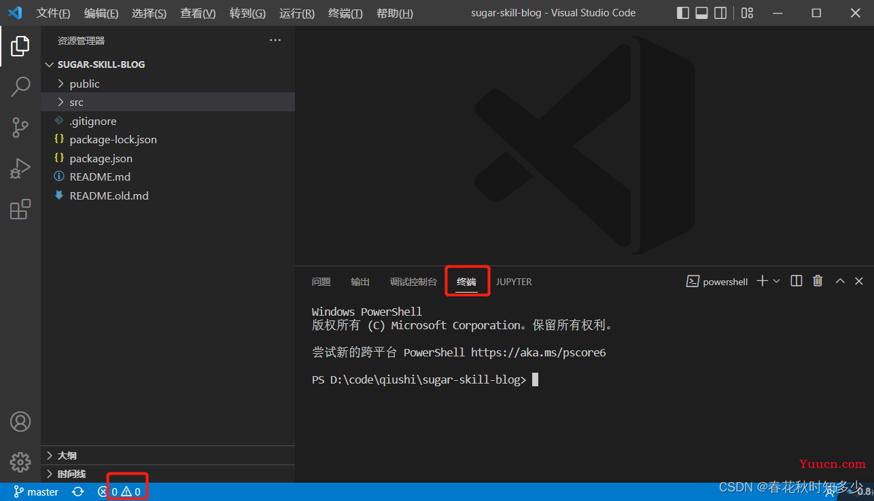Click the https://aka.ms/pscore6 link in terminal

(538, 353)
